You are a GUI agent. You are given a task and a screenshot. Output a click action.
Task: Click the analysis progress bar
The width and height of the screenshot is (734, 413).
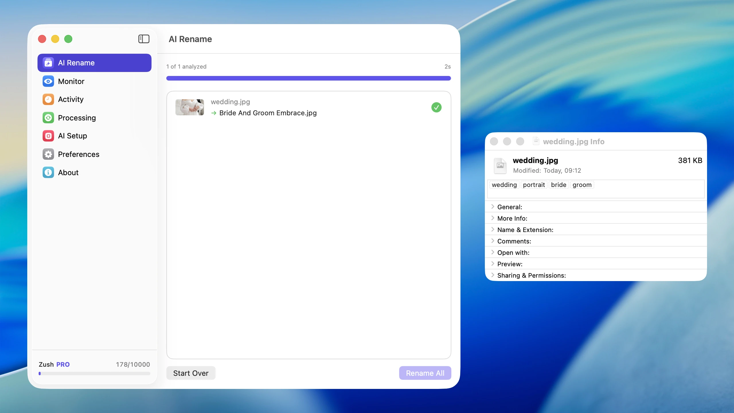(309, 78)
